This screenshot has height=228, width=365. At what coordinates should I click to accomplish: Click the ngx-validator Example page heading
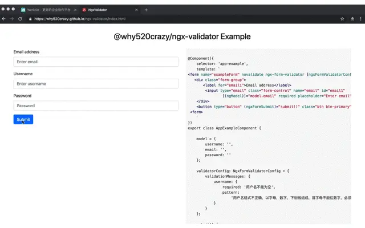[x=182, y=36]
